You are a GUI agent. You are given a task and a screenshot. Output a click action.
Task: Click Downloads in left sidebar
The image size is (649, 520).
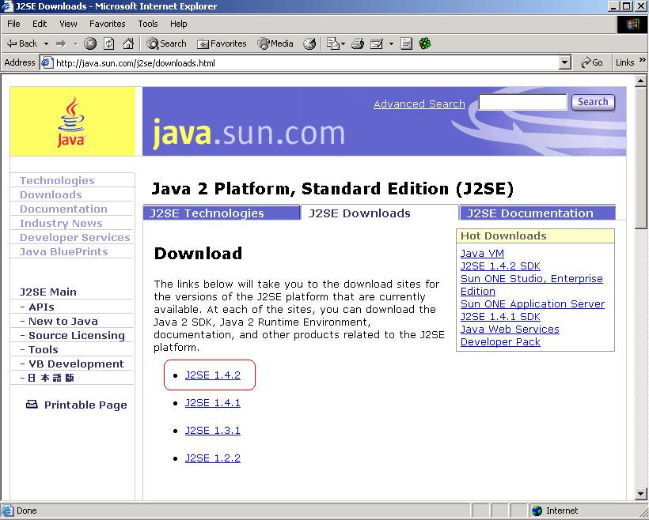coord(51,194)
